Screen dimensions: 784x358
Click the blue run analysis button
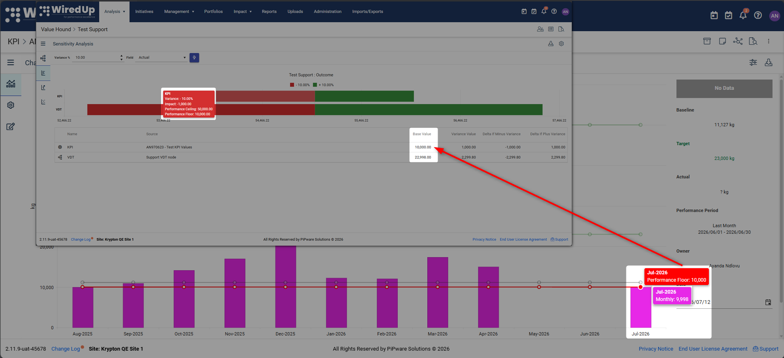click(x=194, y=57)
